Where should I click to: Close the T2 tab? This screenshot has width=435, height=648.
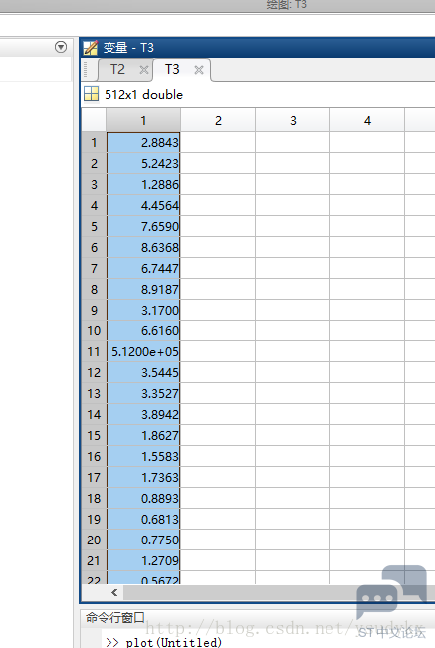[x=143, y=70]
